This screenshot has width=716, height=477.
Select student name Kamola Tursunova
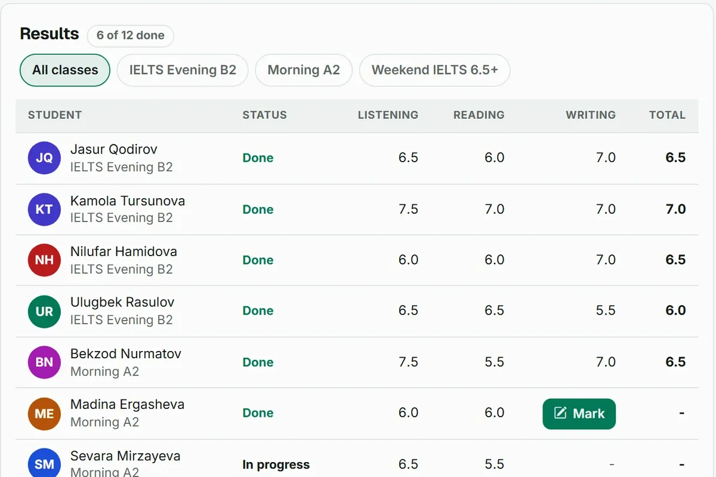coord(128,201)
